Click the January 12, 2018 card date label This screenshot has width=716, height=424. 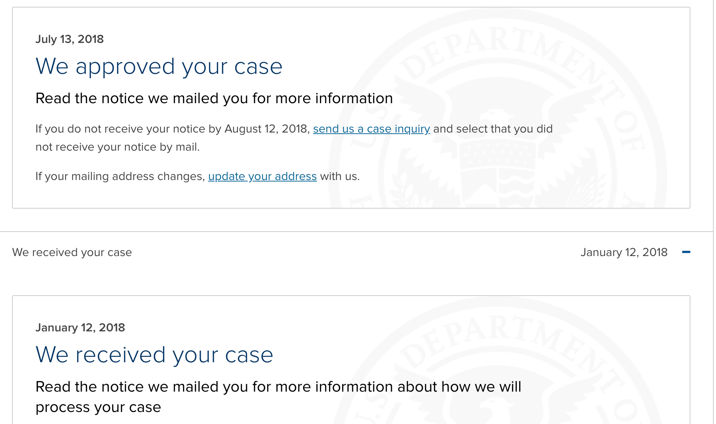pos(80,328)
